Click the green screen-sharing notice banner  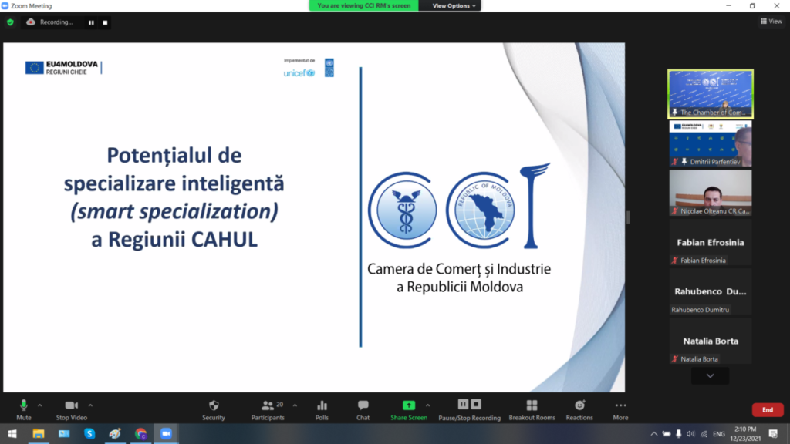pos(364,5)
